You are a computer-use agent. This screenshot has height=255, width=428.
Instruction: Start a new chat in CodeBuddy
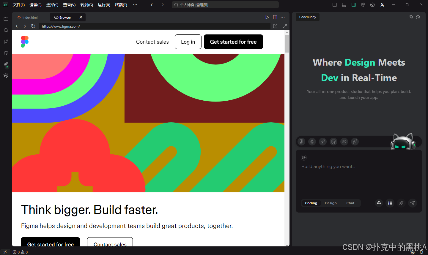point(411,17)
